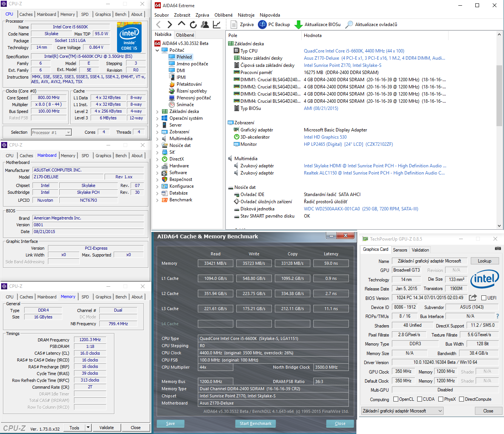Toggle the UEFI checkbox in GPU-Z
The width and height of the screenshot is (504, 434).
(x=484, y=298)
